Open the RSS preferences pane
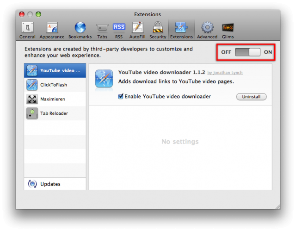The width and height of the screenshot is (296, 231). click(119, 31)
